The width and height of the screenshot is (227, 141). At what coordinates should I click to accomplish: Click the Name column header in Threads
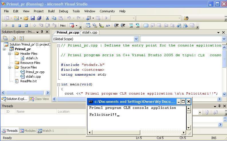(21, 111)
